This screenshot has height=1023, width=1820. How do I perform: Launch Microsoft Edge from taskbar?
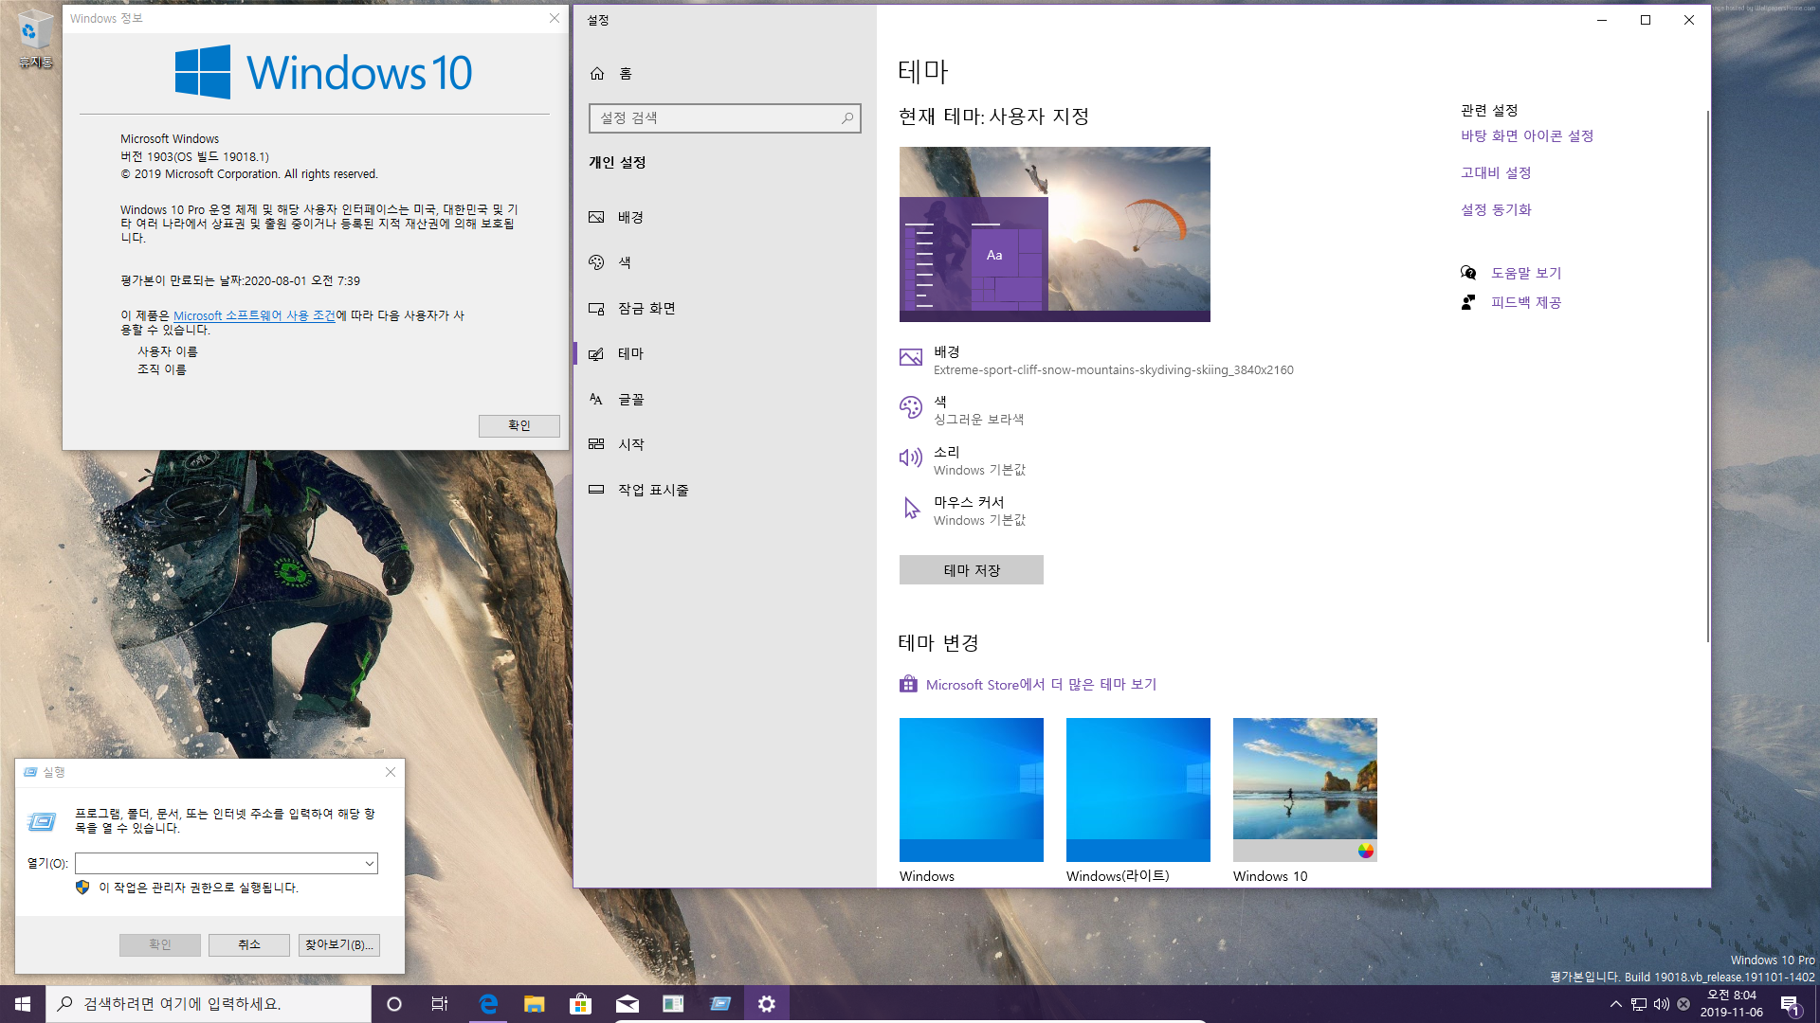coord(488,1004)
